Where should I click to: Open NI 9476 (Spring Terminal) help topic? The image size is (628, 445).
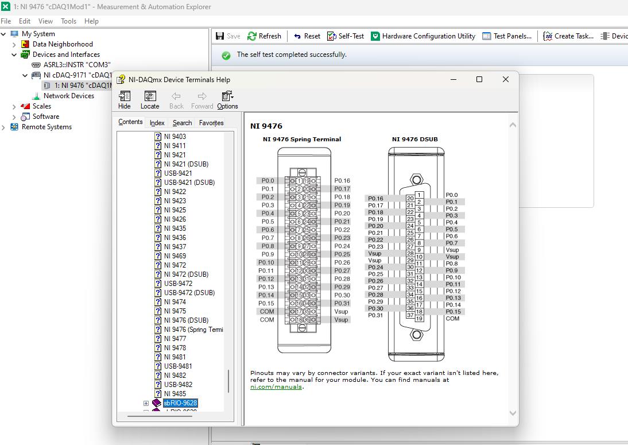193,329
